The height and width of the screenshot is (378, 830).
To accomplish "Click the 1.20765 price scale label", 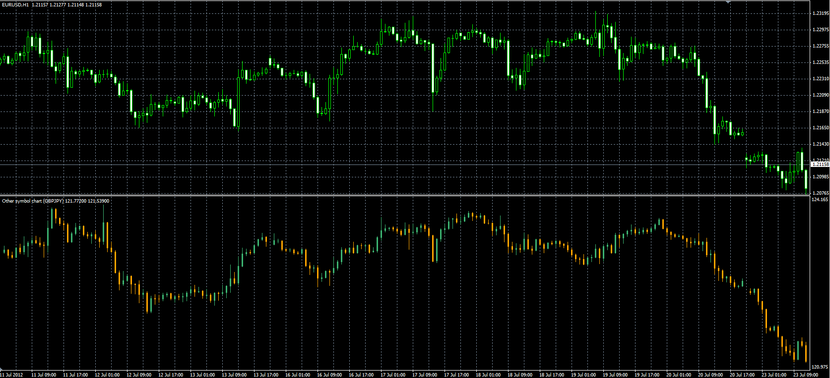I will point(821,193).
